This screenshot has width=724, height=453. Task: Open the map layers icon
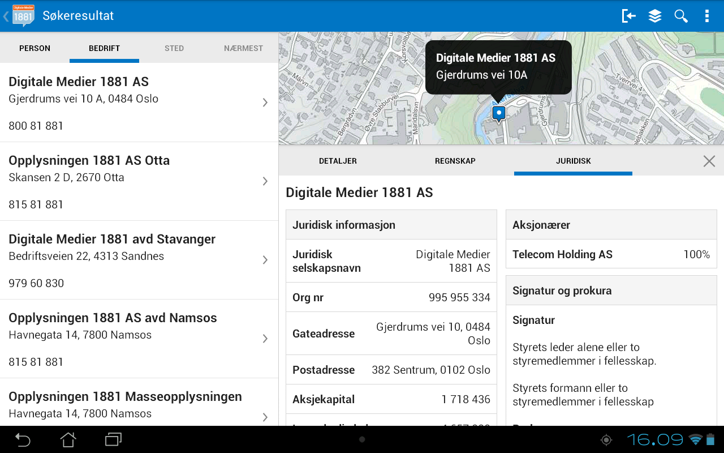[x=655, y=16]
